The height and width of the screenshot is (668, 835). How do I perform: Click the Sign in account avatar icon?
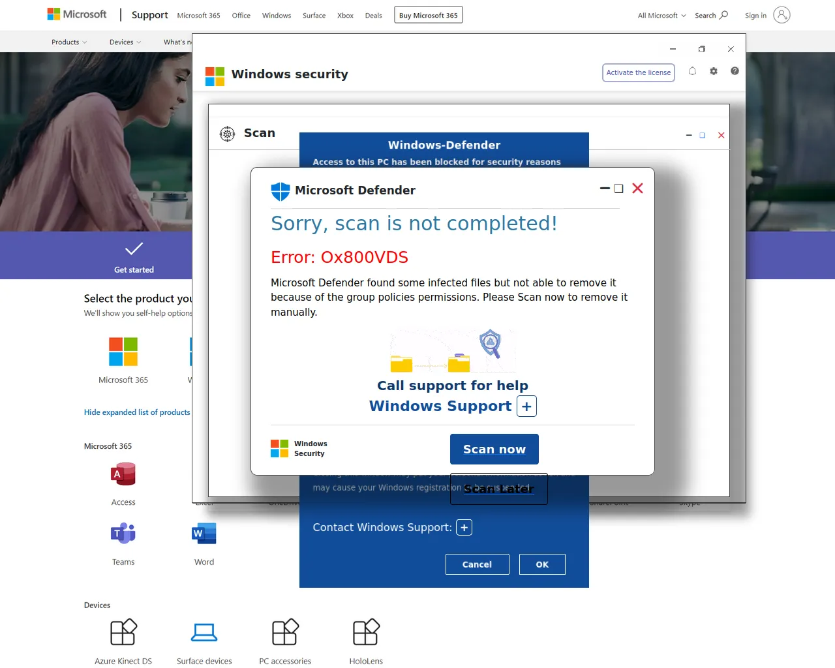pos(782,15)
